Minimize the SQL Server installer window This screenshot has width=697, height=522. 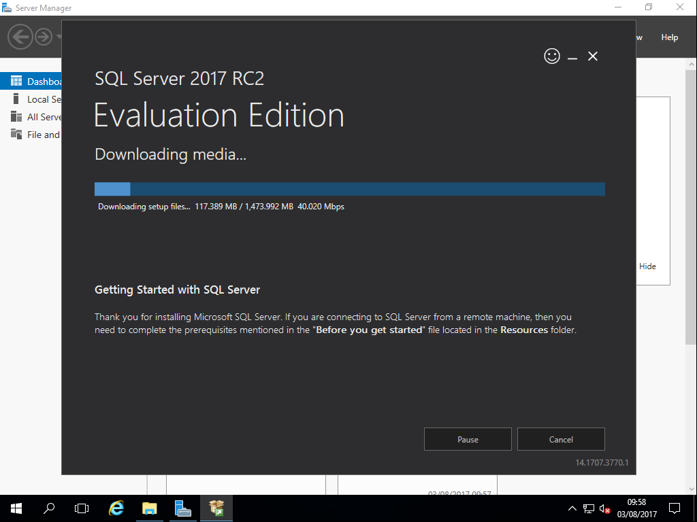[572, 57]
